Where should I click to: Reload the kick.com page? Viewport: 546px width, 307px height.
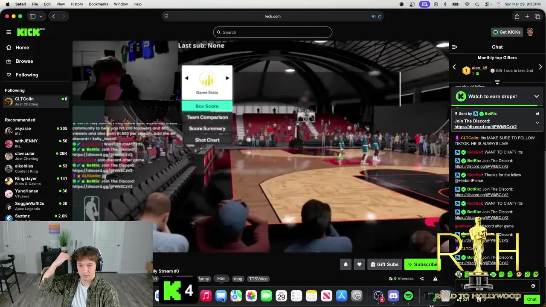tap(380, 16)
